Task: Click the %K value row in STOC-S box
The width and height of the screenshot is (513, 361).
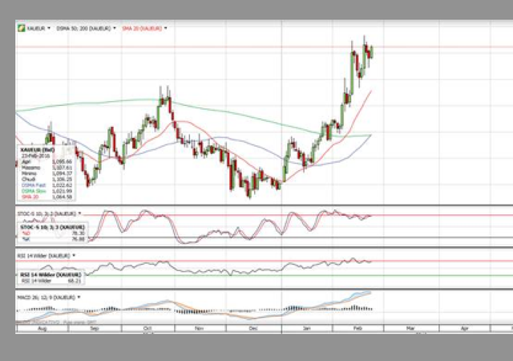Action: (x=54, y=240)
